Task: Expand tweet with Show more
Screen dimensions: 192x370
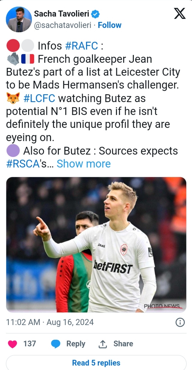Action: pos(83,164)
